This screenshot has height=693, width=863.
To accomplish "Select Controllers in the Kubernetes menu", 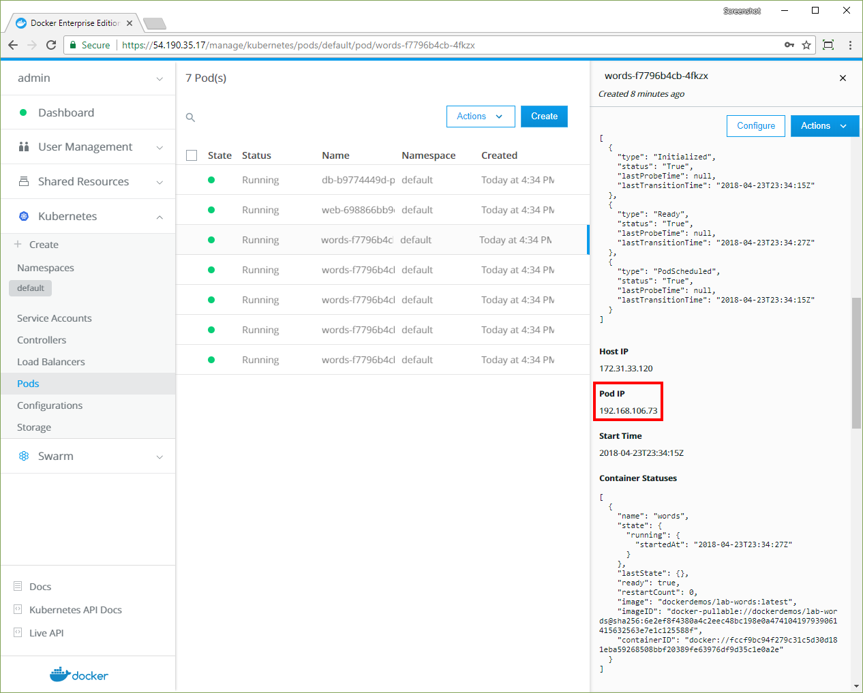I will pos(42,340).
